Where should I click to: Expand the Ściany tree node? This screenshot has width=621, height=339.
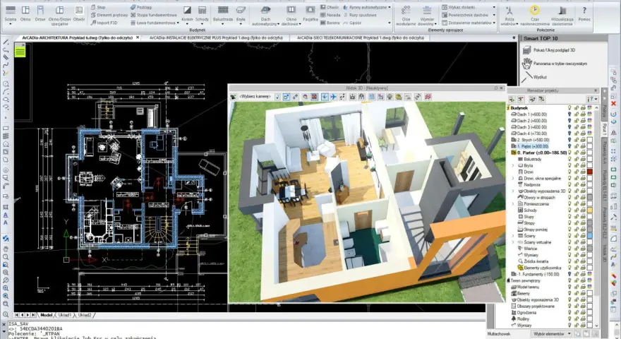(513, 236)
